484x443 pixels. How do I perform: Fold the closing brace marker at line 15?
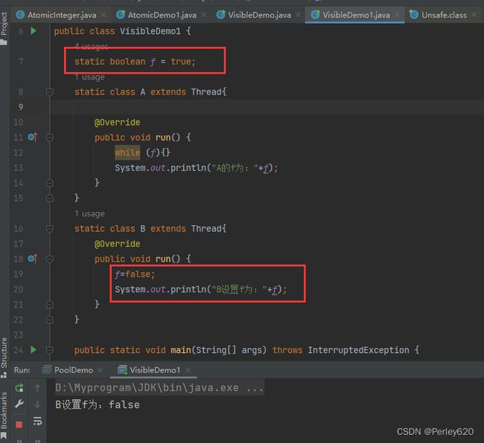[x=50, y=198]
